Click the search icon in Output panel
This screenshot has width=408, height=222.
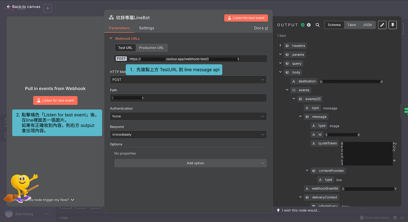317,25
